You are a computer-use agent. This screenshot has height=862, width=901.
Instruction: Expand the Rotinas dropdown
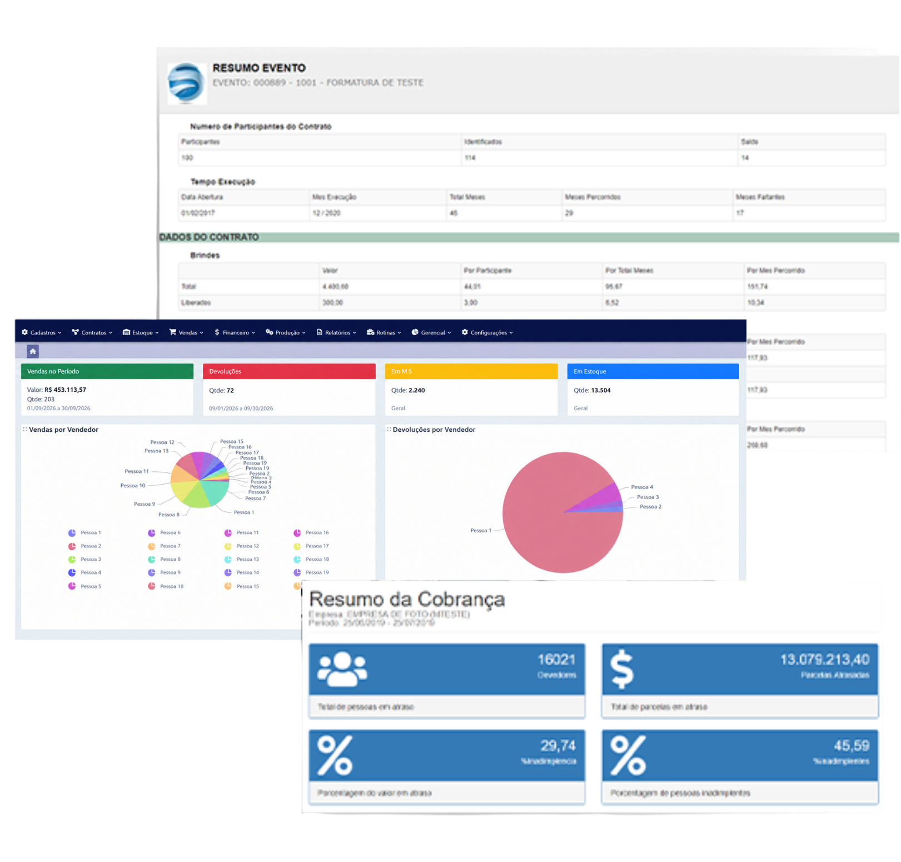384,332
